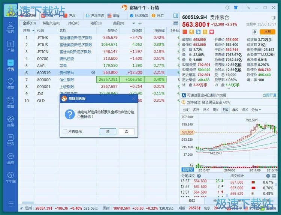The height and width of the screenshot is (215, 281).
Task: Select the 年K chart tab
Action: coord(245,110)
